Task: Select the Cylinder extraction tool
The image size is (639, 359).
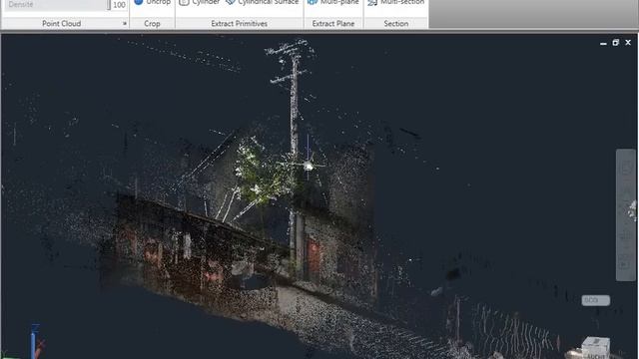Action: (200, 2)
